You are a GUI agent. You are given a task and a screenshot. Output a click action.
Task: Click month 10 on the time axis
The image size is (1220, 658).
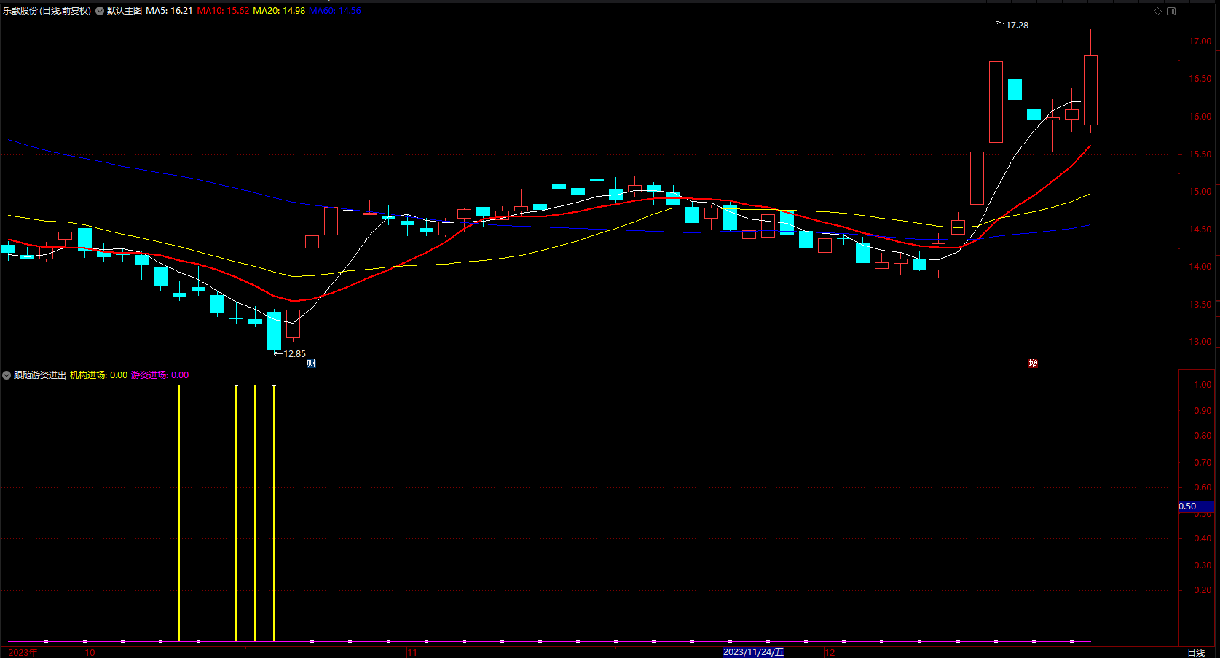point(90,652)
